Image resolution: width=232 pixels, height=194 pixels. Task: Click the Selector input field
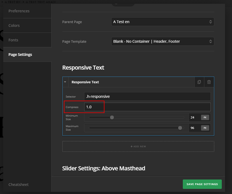pyautogui.click(x=147, y=96)
